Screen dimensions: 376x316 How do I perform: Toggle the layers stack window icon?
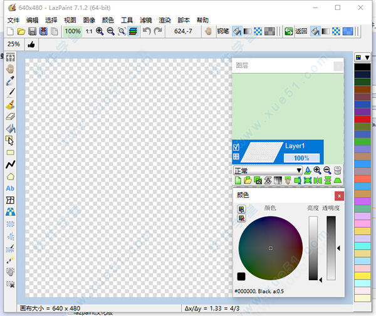133,31
